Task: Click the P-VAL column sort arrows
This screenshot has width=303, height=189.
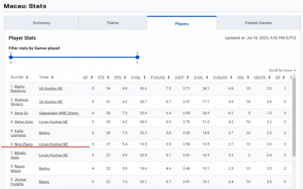Action: click(x=144, y=77)
